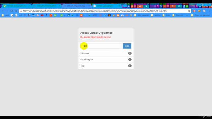This screenshot has width=212, height=119.
Task: Open the LinkedIn bookmark
Action: click(69, 15)
